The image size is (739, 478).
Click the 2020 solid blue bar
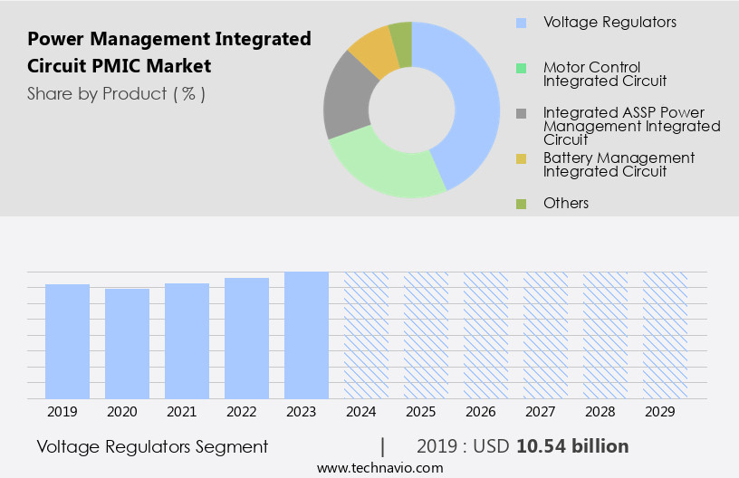(128, 344)
